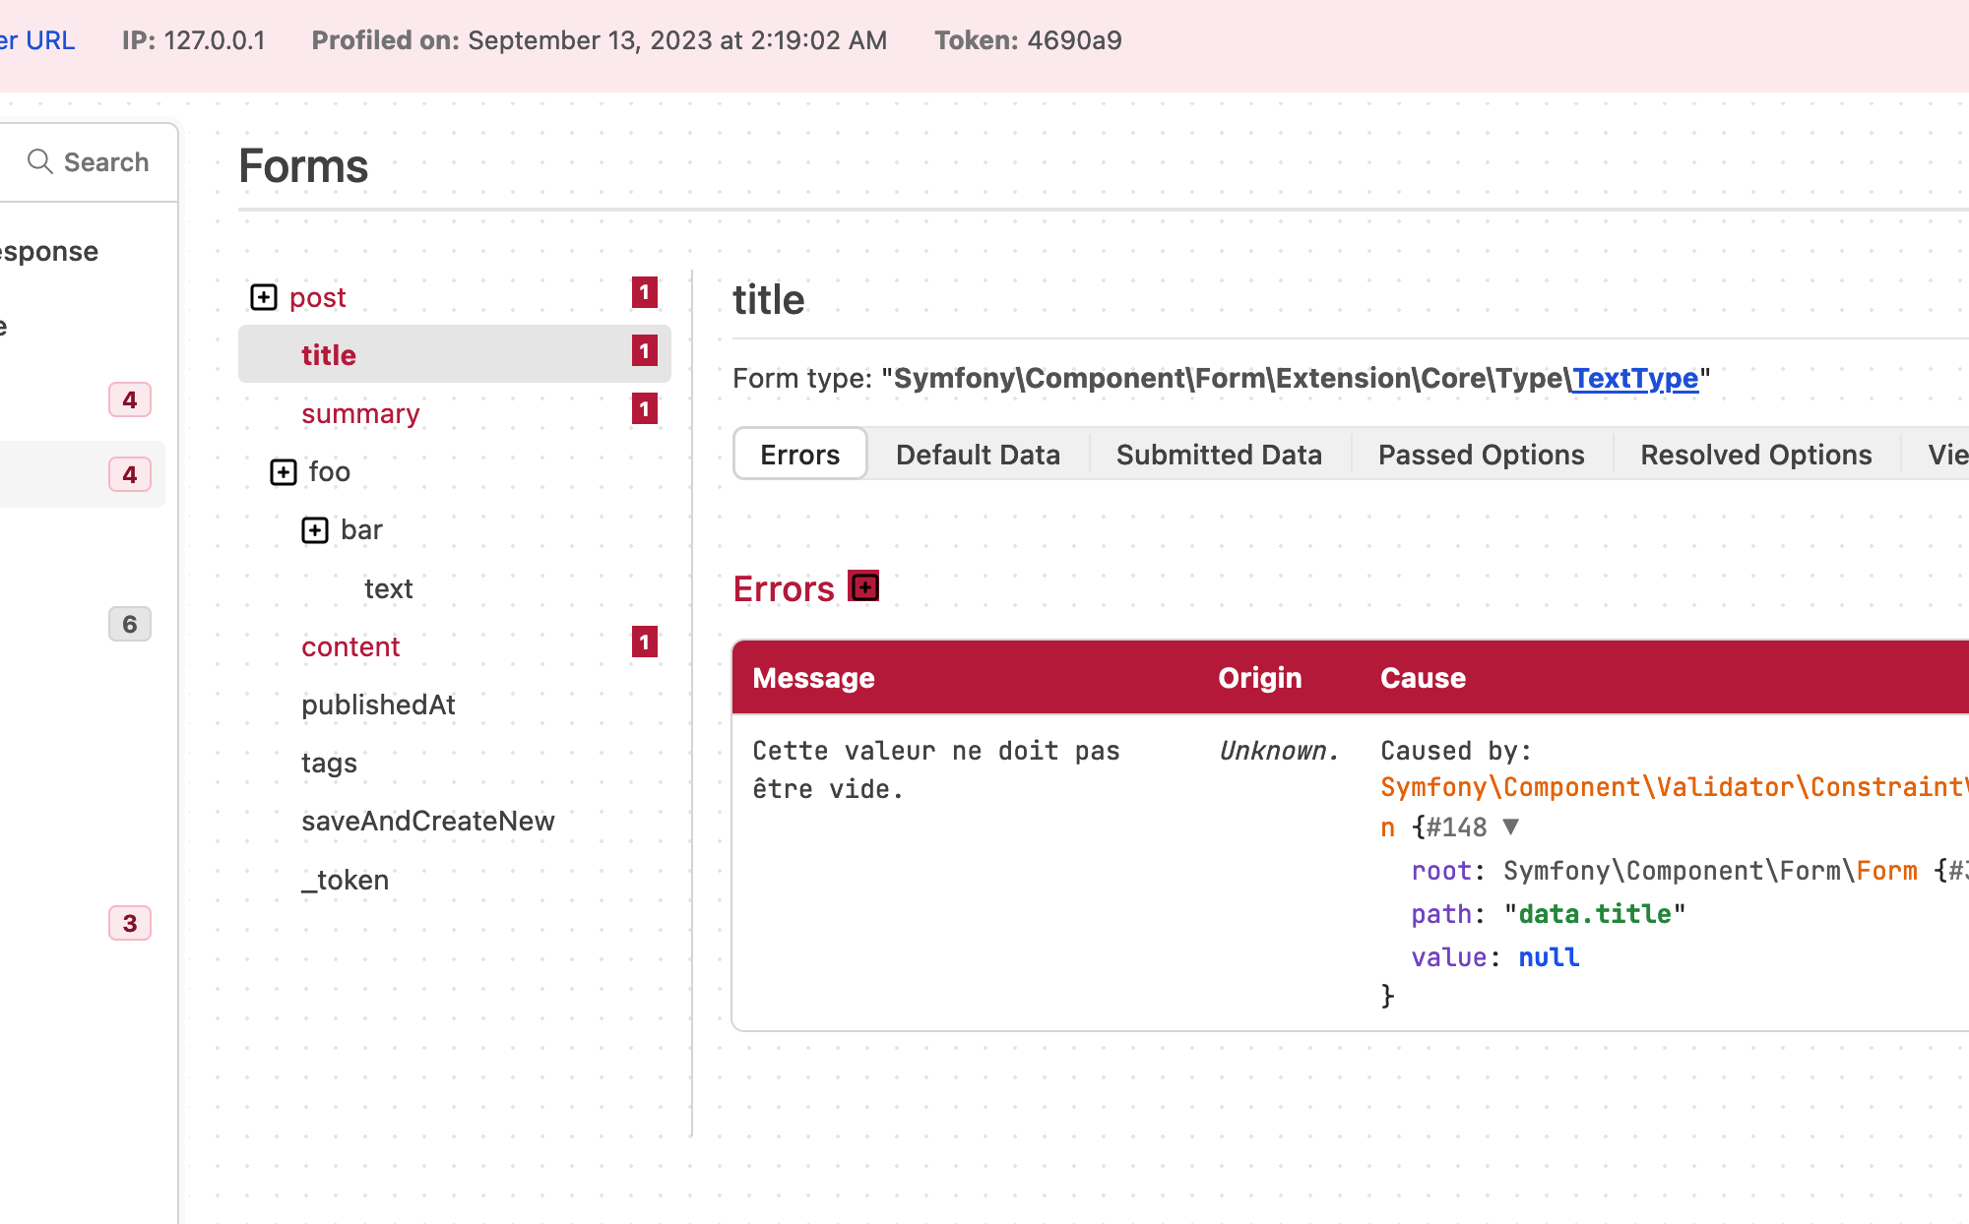Click the Origin column header

pos(1259,677)
